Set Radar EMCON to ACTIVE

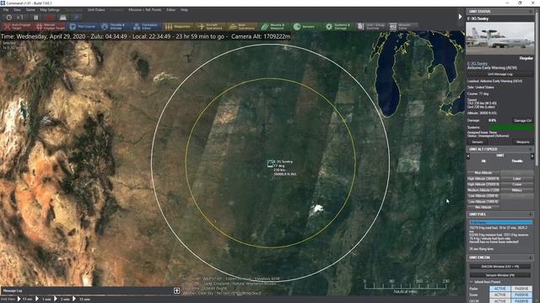click(500, 289)
